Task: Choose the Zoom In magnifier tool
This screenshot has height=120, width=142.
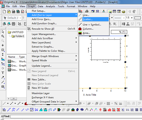Action: click(3, 36)
